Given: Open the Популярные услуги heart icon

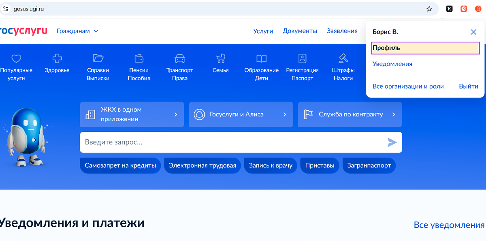Looking at the screenshot, I should 16,59.
